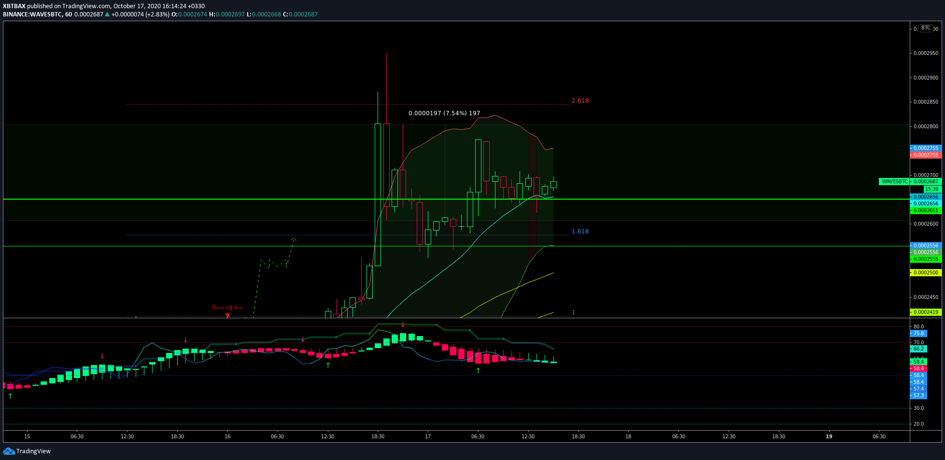
Task: Select the 1.618 Fibonacci level label
Action: point(580,231)
